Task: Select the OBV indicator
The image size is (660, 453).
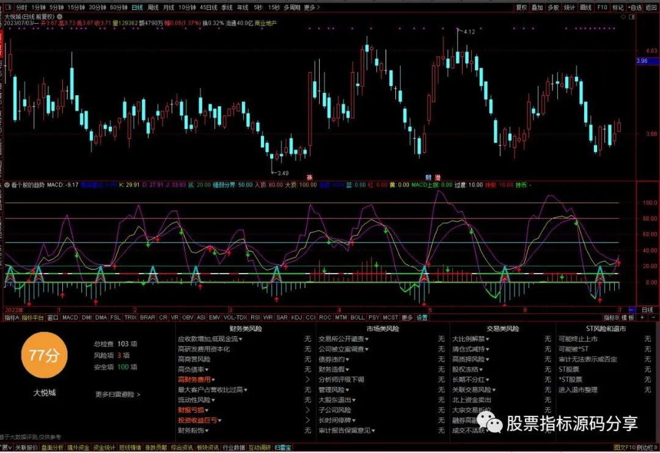Action: (x=188, y=317)
